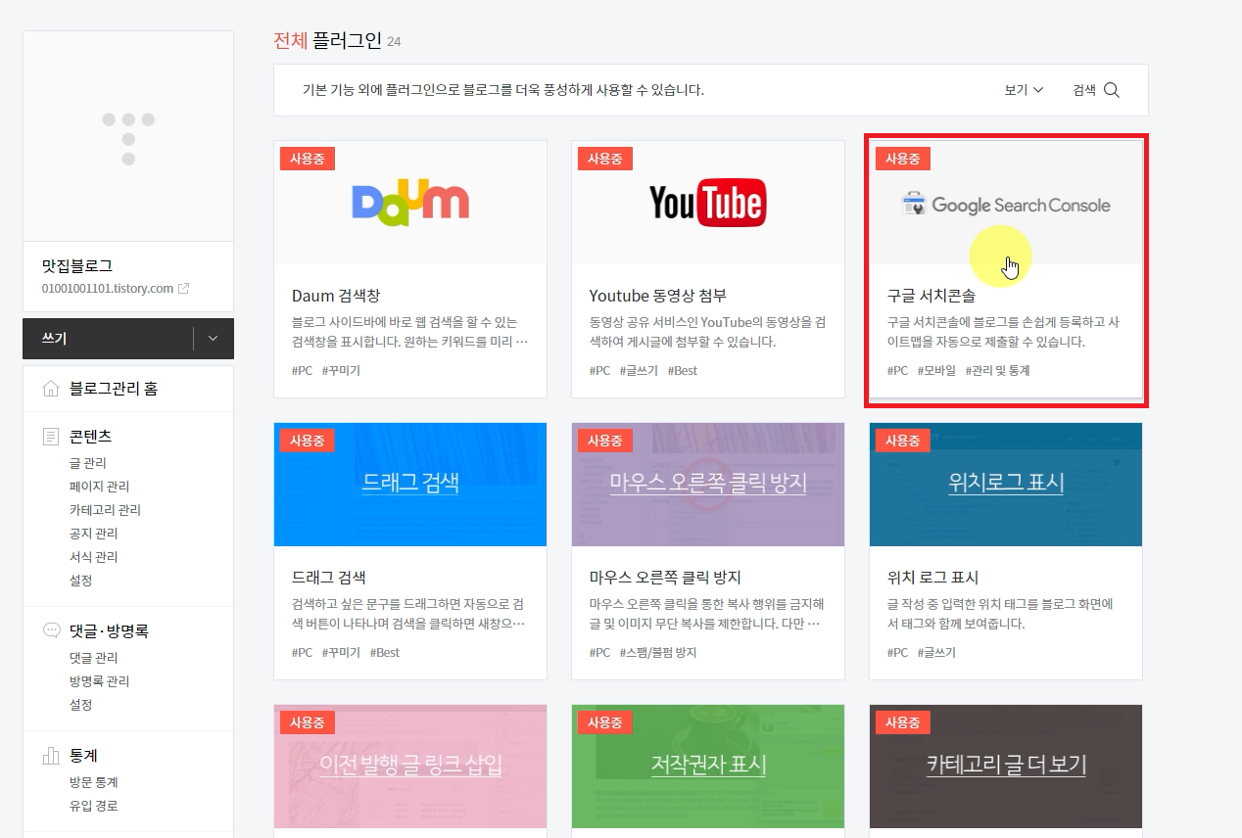Screen dimensions: 1242x838
Task: Open 카테고리 관리 menu item
Action: [x=105, y=510]
